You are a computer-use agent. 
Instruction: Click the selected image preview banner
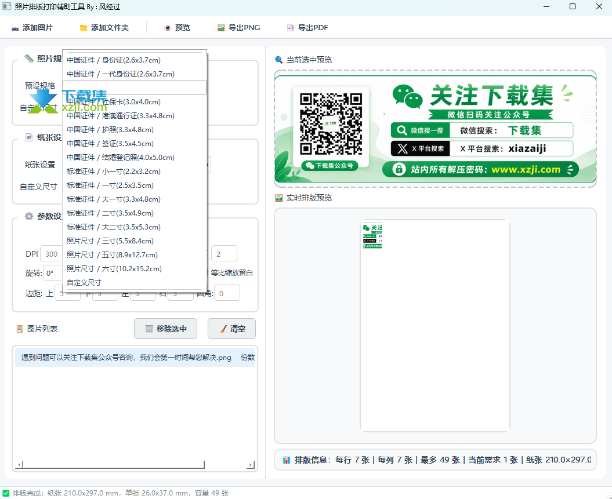pyautogui.click(x=435, y=129)
